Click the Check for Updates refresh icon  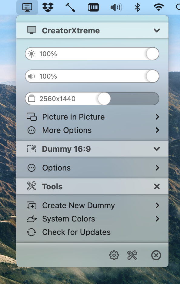[x=32, y=232]
